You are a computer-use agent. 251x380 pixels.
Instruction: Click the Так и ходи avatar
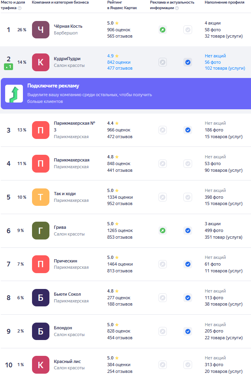click(x=41, y=197)
